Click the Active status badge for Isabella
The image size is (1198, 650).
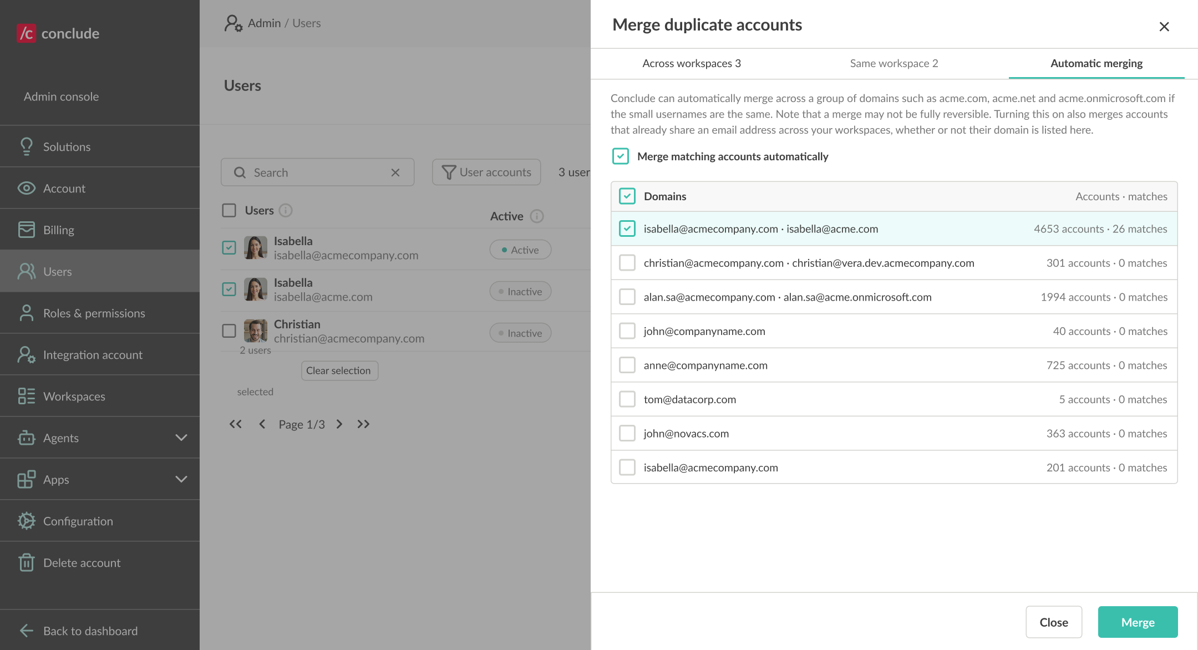pyautogui.click(x=520, y=250)
